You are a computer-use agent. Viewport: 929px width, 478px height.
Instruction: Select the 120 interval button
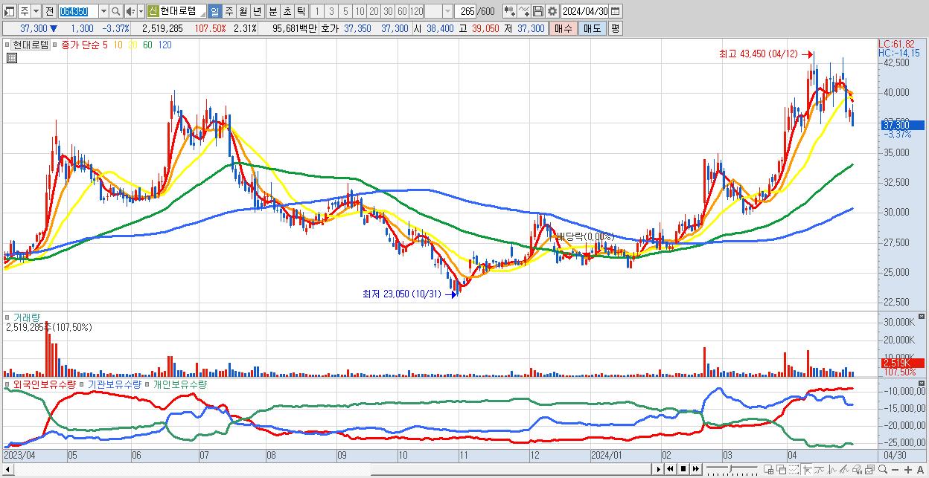(417, 12)
